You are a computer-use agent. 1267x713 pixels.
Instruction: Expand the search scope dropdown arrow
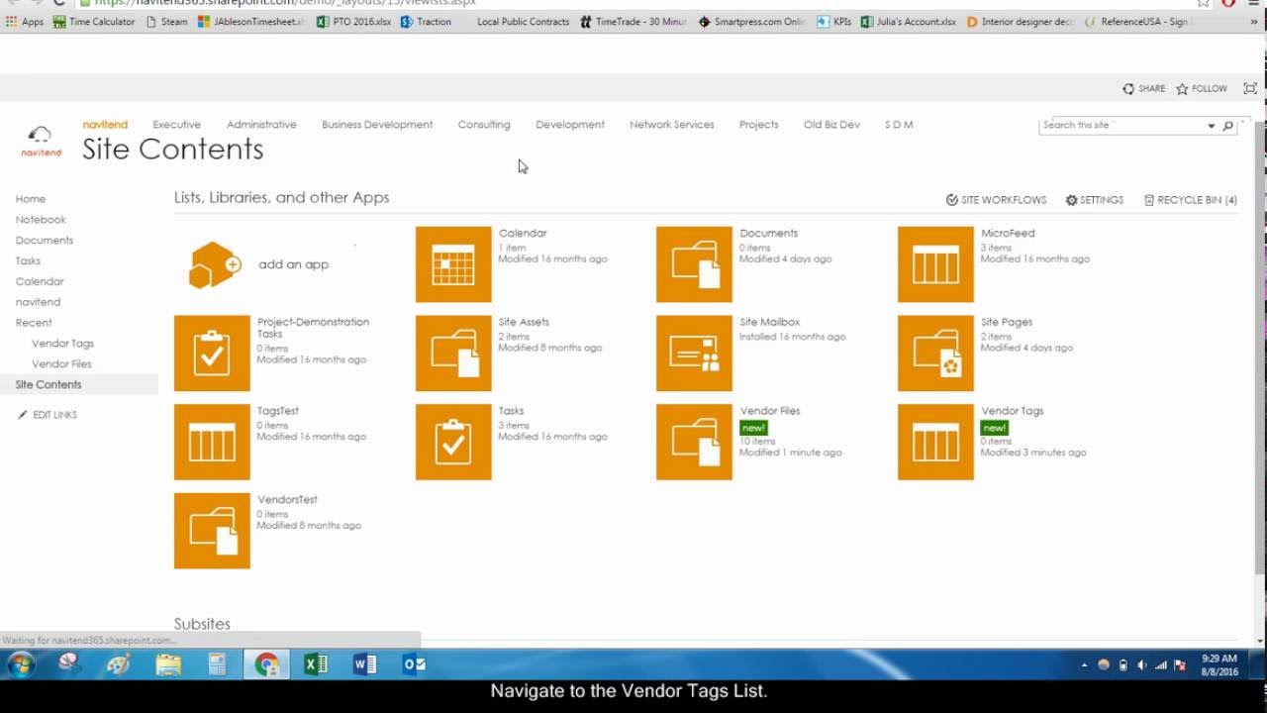click(x=1212, y=126)
